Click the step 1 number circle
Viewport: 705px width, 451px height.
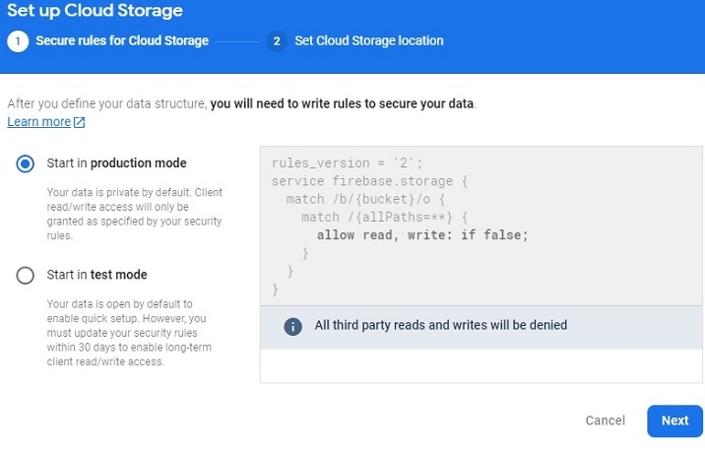[x=17, y=41]
